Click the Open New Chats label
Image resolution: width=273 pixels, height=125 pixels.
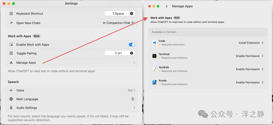28,23
